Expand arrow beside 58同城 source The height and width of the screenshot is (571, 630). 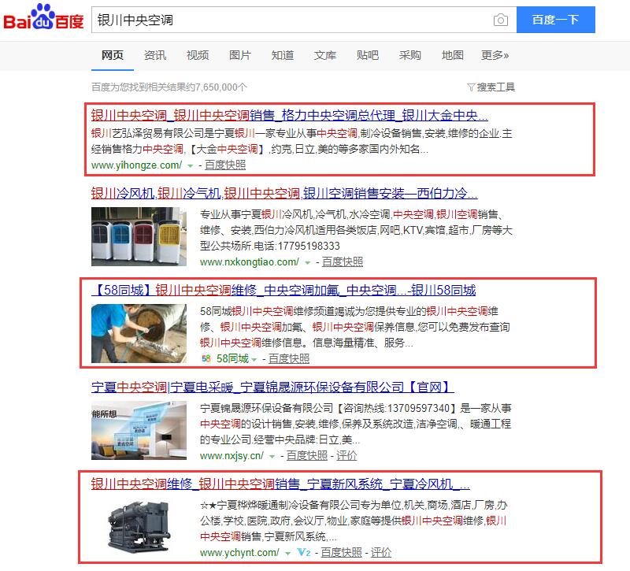(x=254, y=360)
